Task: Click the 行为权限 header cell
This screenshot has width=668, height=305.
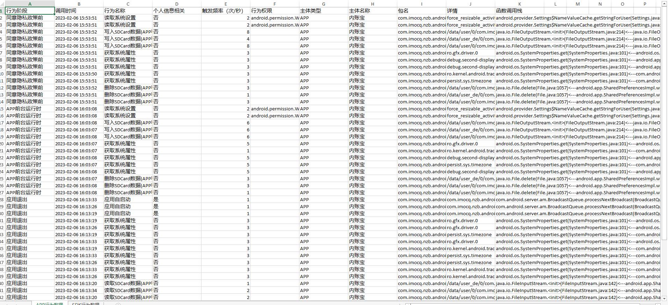Action: (275, 11)
